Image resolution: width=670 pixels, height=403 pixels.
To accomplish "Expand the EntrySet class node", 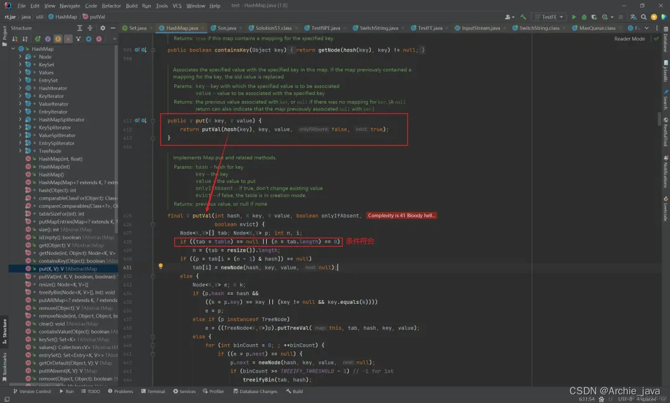I will click(20, 80).
